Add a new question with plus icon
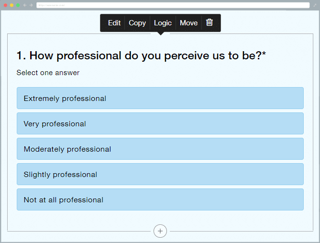 160,231
